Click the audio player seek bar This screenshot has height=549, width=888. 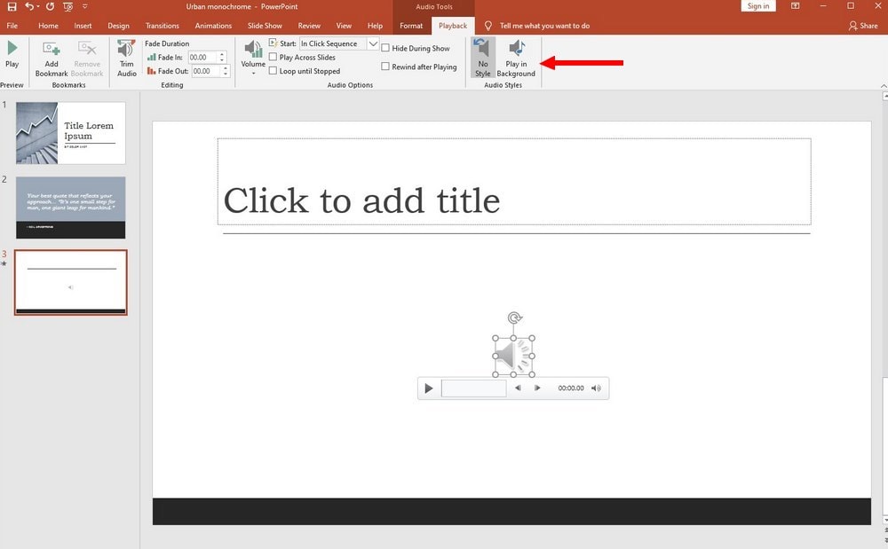473,388
